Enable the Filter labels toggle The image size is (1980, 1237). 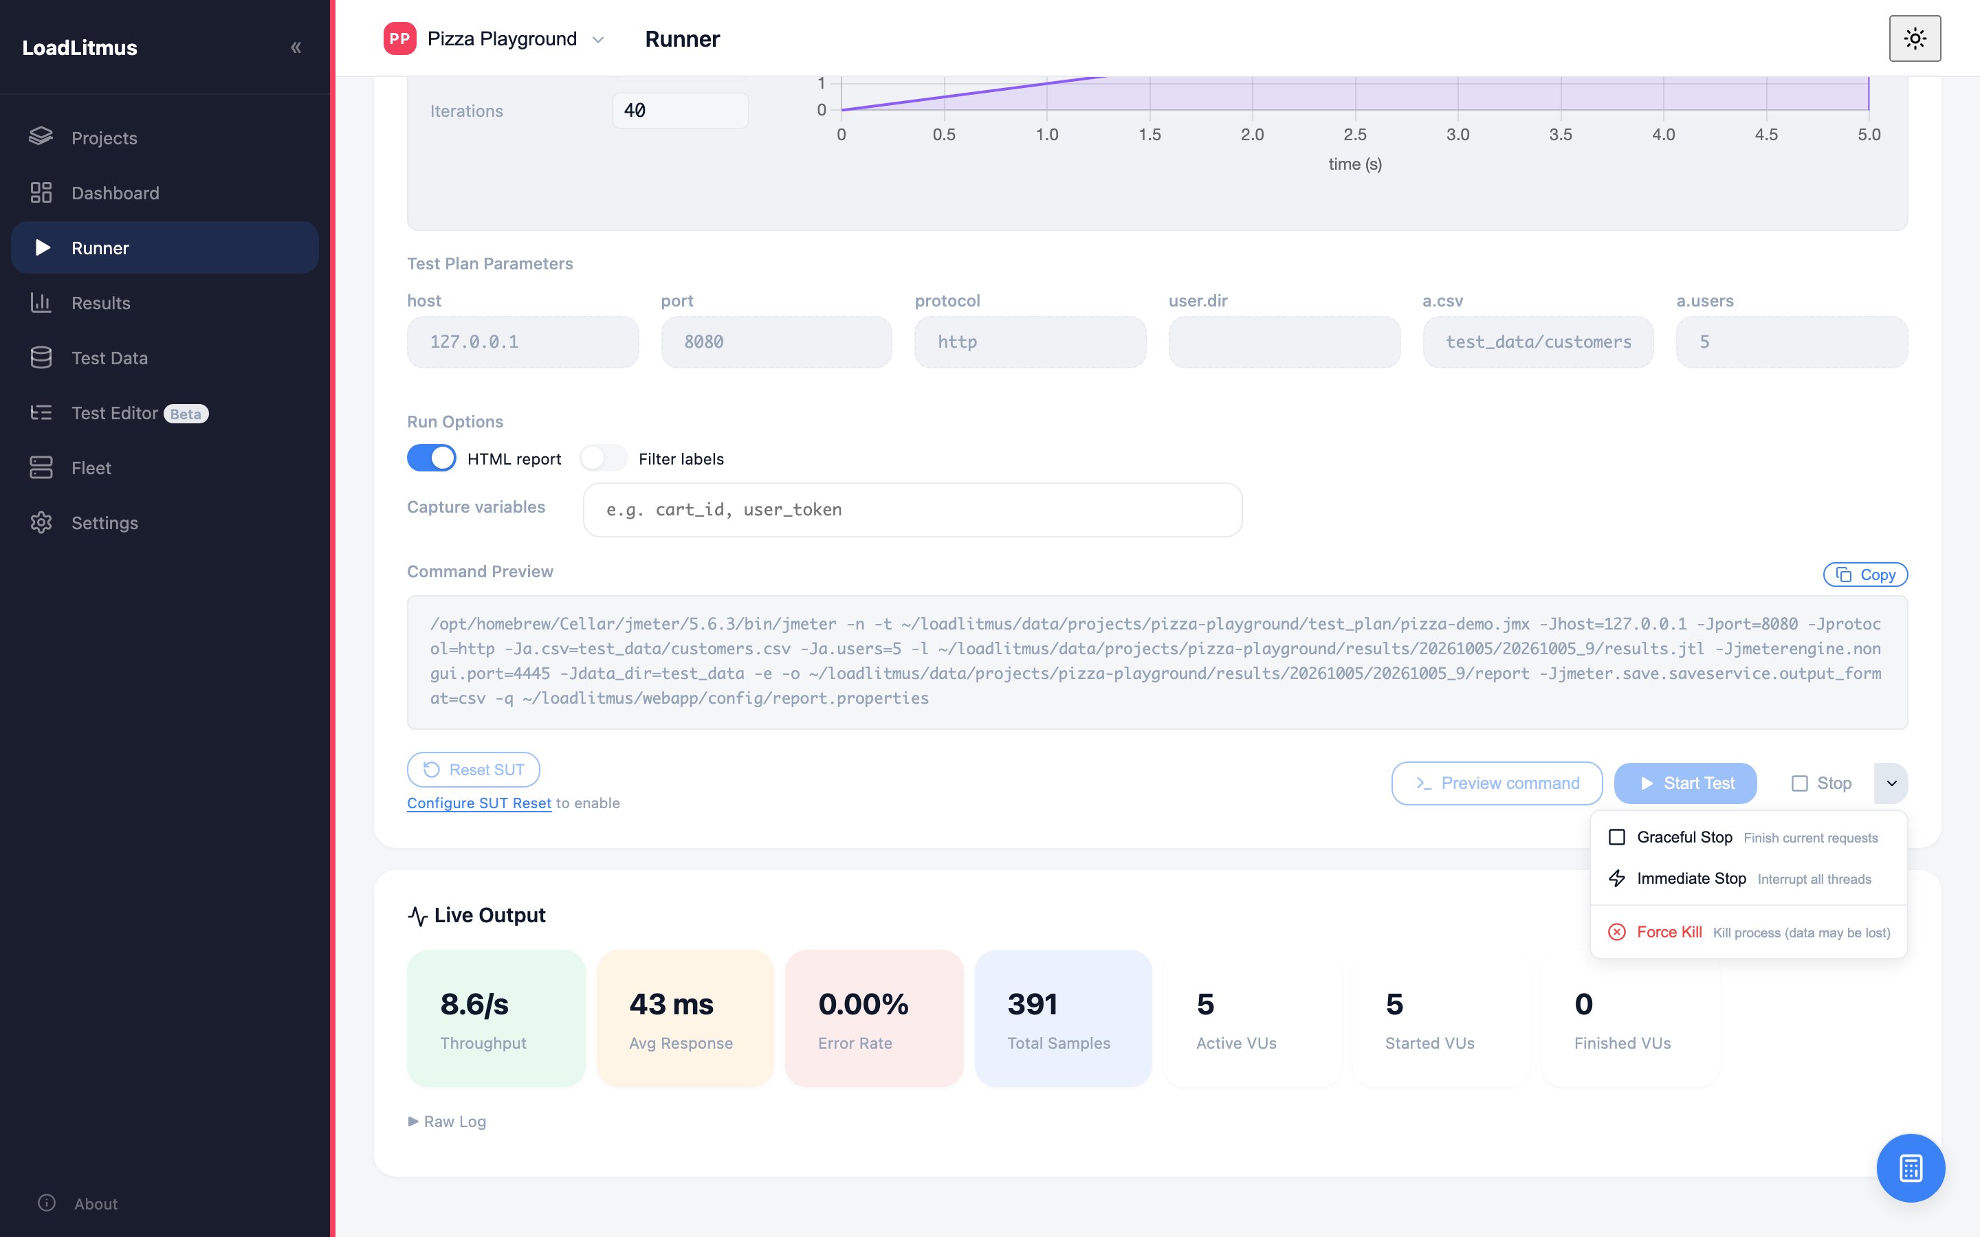click(603, 458)
